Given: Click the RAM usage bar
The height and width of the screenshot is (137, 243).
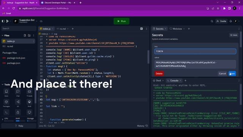Looking at the screenshot, I should point(20,121).
